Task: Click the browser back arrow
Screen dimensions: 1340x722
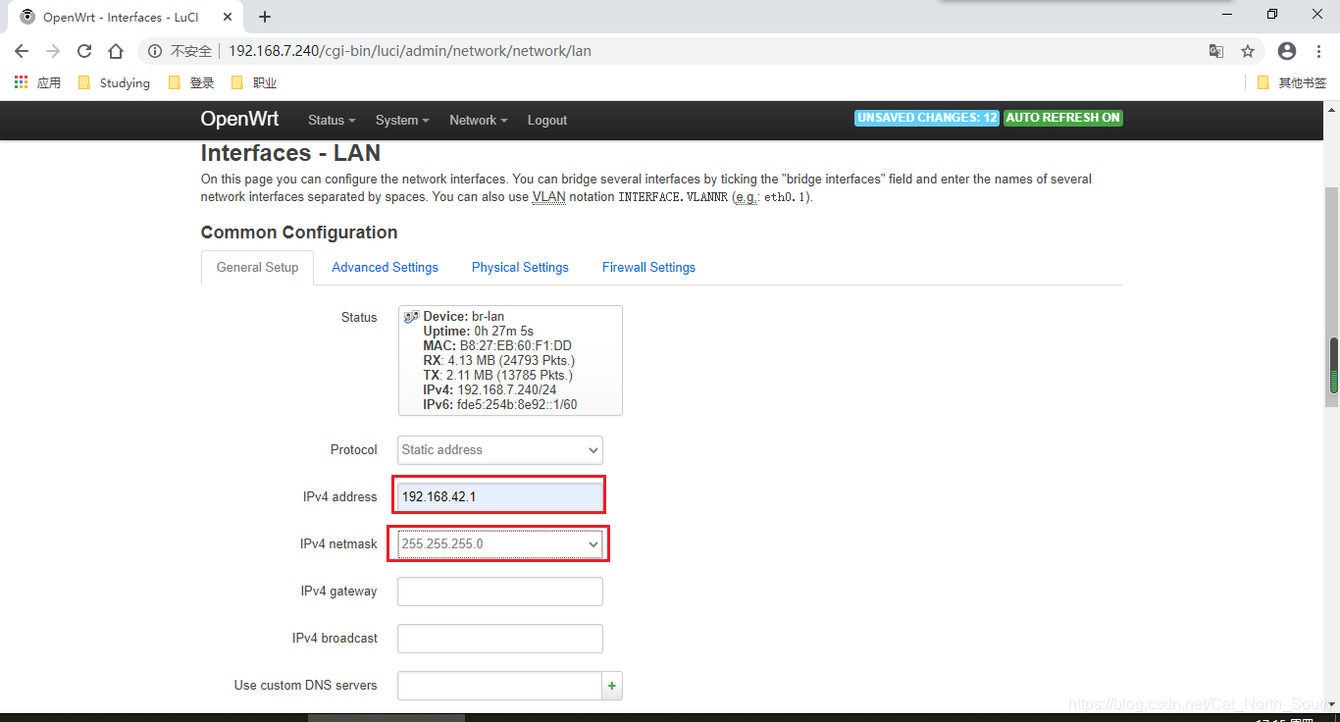Action: tap(22, 51)
